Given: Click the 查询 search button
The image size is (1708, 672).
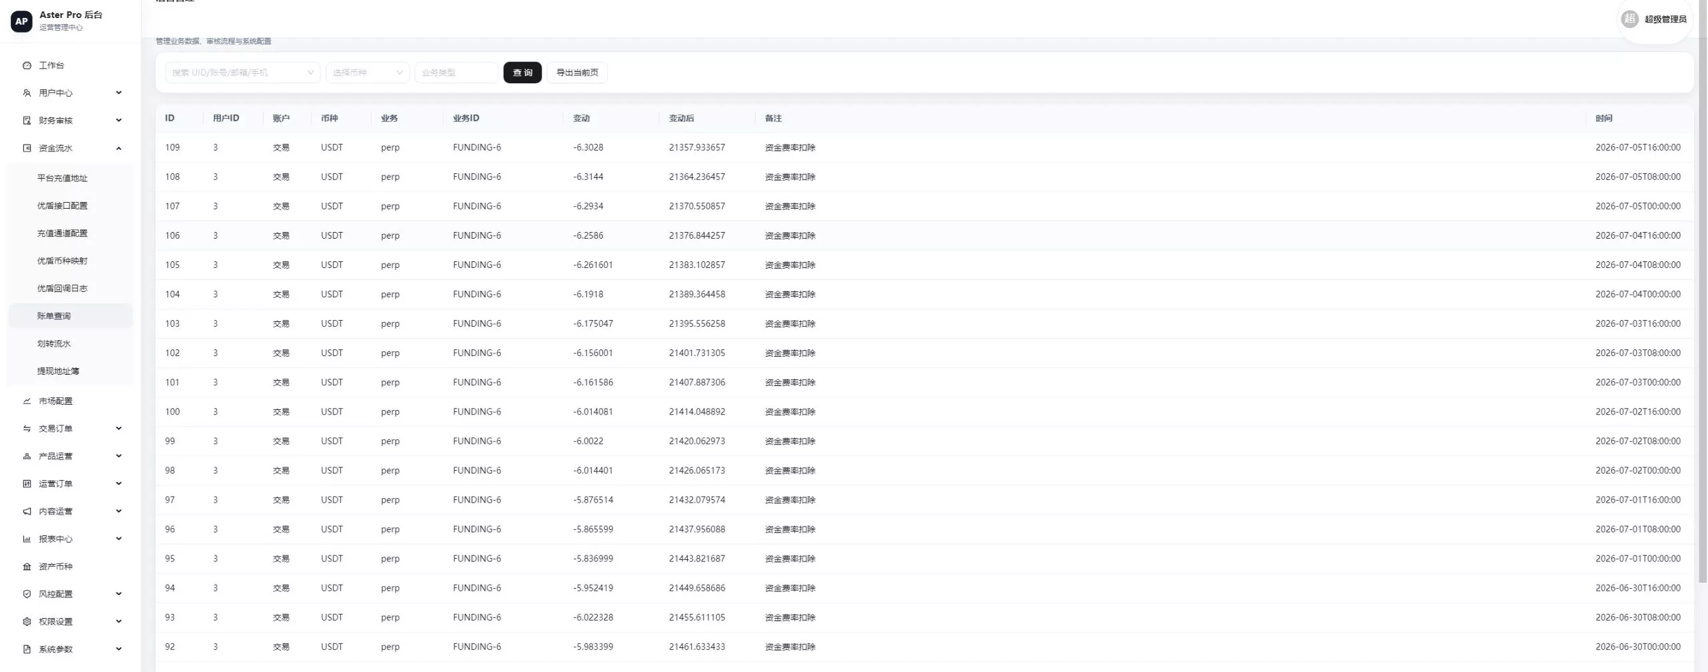Looking at the screenshot, I should (522, 73).
